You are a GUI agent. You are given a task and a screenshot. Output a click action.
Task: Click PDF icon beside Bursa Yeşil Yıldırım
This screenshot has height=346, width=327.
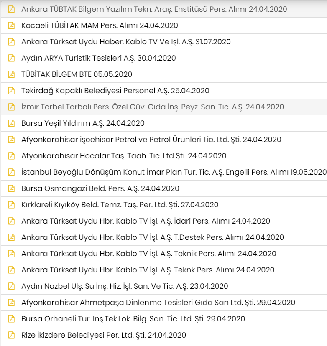tap(11, 123)
